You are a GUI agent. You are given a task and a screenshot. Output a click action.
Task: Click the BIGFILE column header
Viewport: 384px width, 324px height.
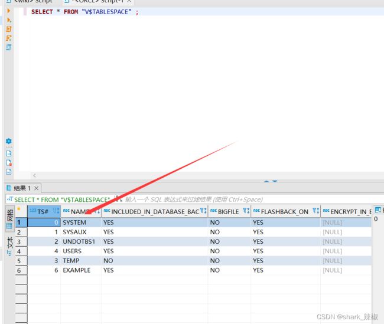(228, 212)
